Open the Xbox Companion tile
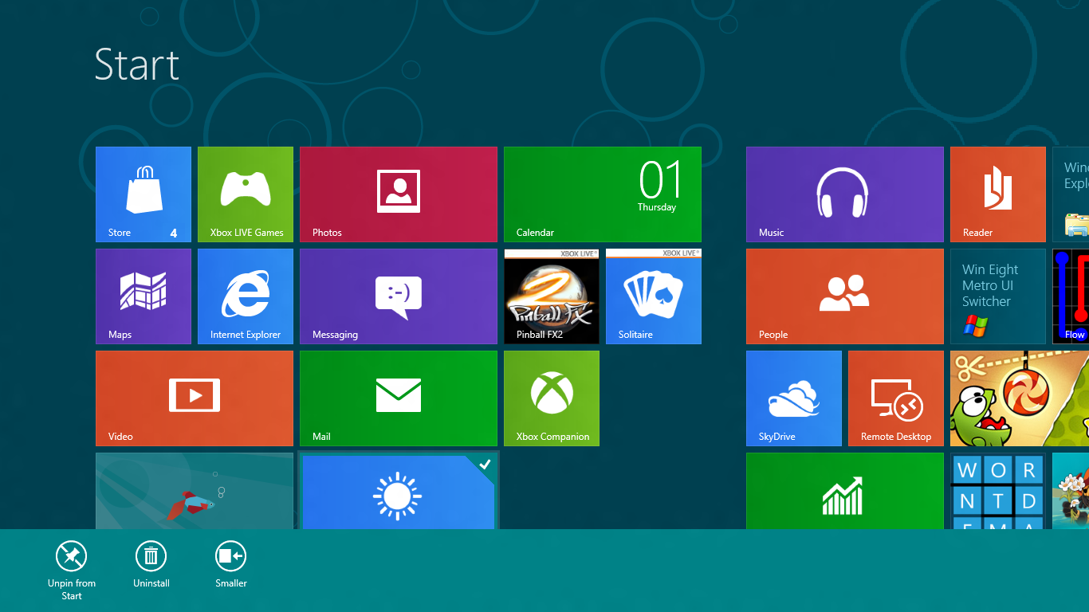The width and height of the screenshot is (1089, 612). coord(552,398)
